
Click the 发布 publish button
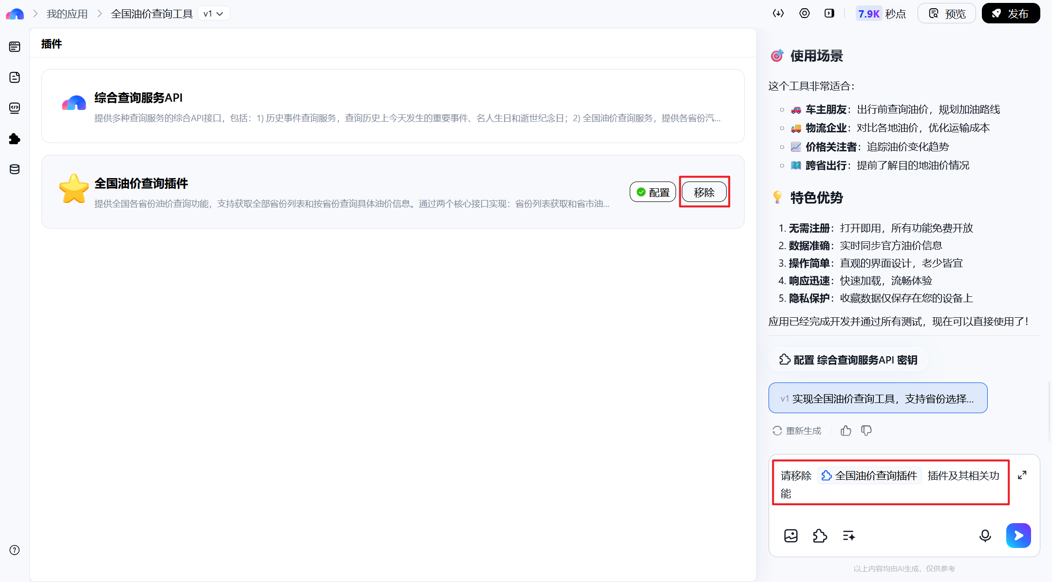pos(1011,14)
